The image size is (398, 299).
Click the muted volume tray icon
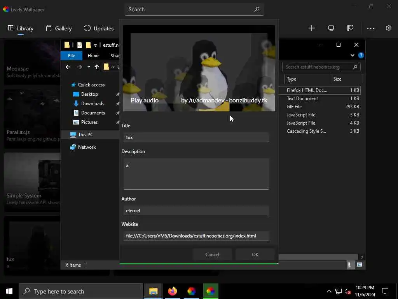pos(347,291)
